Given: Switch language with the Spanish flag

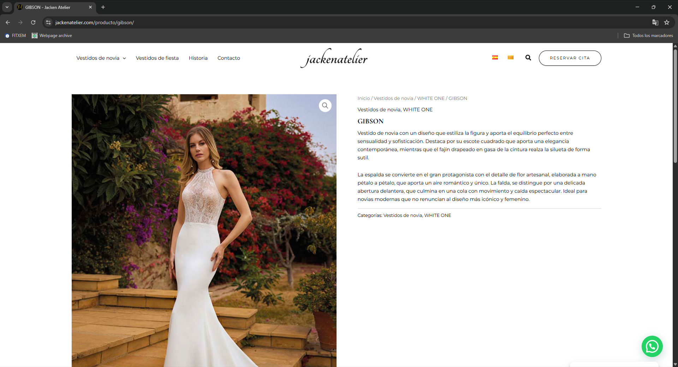Looking at the screenshot, I should 495,58.
